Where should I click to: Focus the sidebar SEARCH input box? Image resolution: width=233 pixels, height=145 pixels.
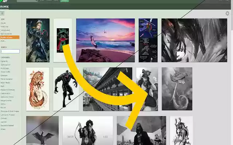(x=10, y=51)
